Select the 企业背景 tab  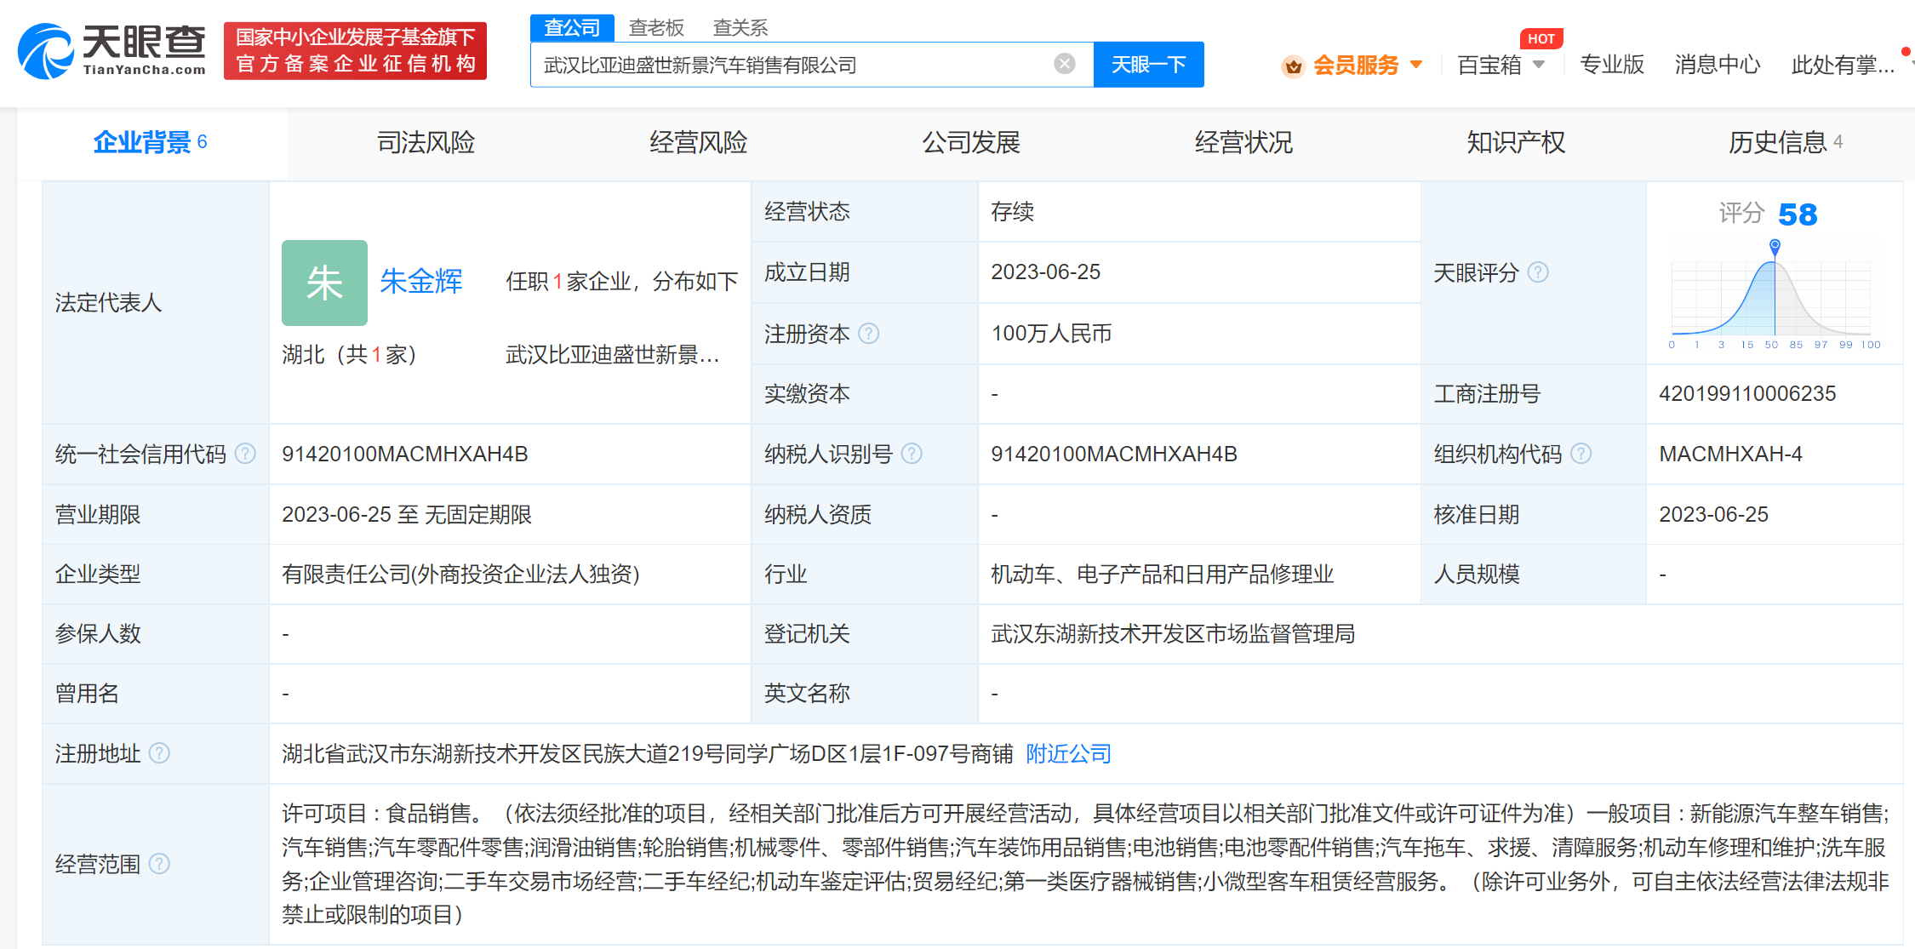tap(151, 142)
